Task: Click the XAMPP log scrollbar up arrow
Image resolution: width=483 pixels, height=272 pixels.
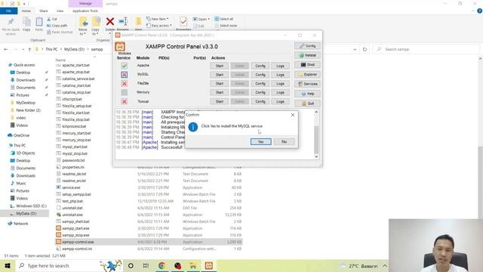Action: (x=316, y=113)
